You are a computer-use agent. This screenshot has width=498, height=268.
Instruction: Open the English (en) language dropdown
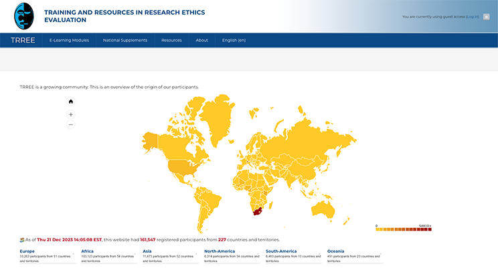234,40
